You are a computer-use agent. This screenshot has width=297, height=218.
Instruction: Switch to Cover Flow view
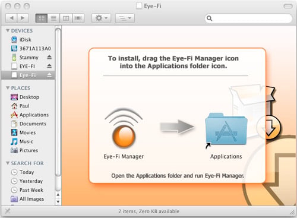click(78, 18)
